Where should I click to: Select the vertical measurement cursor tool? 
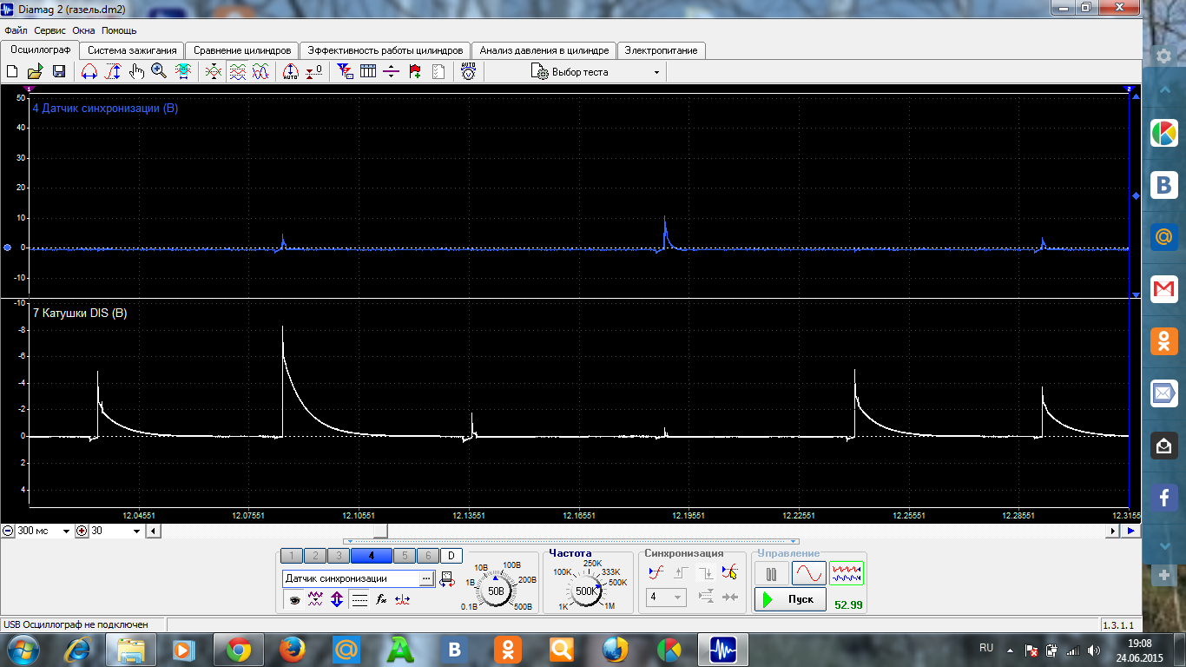point(113,72)
